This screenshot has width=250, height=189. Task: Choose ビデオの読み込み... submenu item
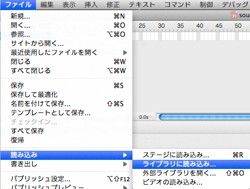tap(191, 182)
